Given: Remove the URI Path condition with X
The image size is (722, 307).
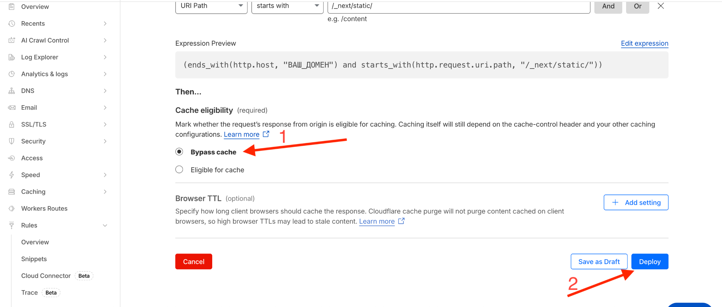Looking at the screenshot, I should pos(661,6).
